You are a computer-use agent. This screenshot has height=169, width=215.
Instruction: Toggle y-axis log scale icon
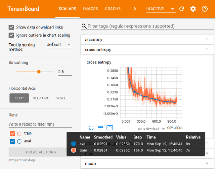(x=100, y=128)
